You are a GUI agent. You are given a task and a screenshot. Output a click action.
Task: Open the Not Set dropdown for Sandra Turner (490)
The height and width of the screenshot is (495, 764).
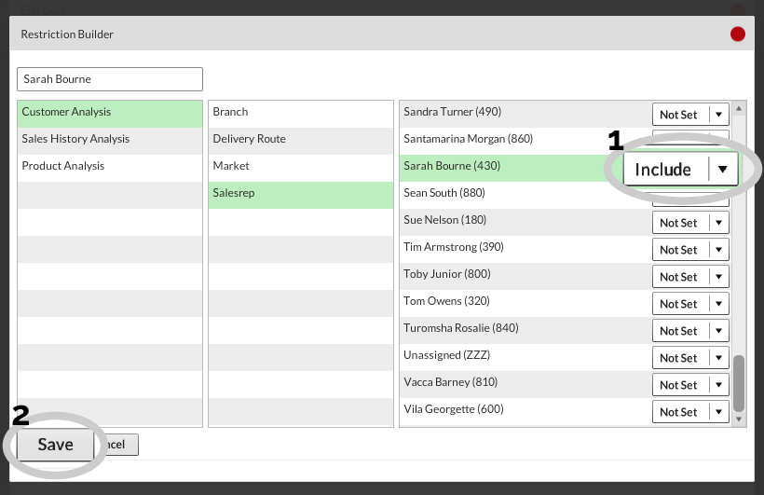[x=690, y=115]
